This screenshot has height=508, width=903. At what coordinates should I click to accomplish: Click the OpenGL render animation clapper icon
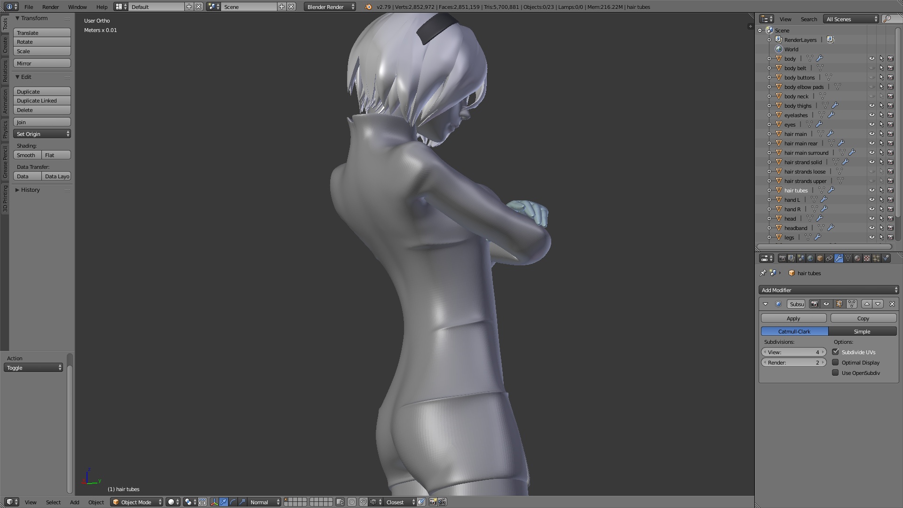(x=442, y=502)
